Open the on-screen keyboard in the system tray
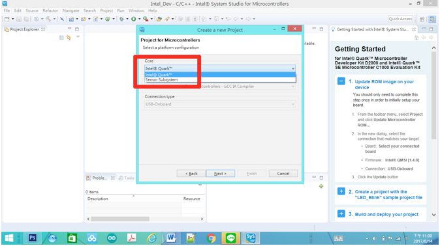The width and height of the screenshot is (440, 246). click(x=338, y=238)
